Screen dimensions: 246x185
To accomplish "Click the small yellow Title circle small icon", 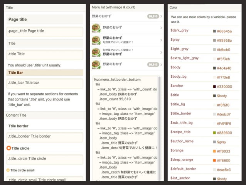I will tap(8, 170).
